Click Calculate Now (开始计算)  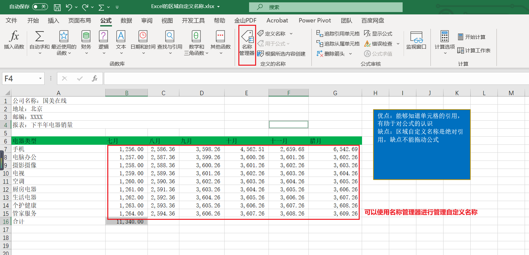pos(472,37)
